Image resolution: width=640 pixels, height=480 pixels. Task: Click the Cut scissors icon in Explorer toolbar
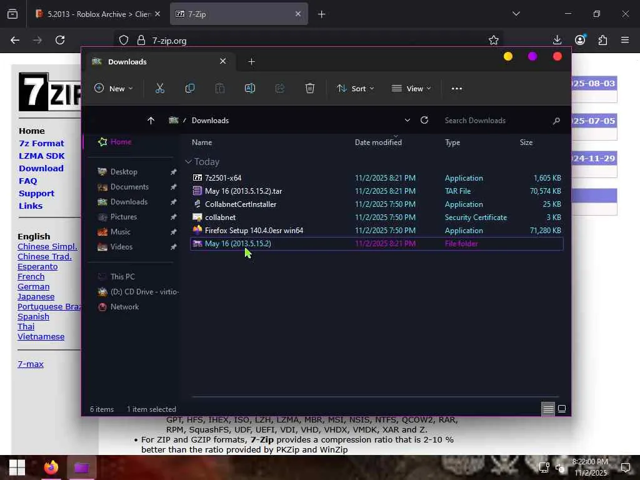(x=159, y=88)
